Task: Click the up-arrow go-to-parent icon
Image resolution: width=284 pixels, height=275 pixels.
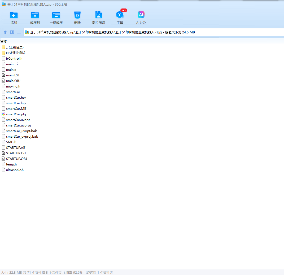Action: [x=5, y=32]
